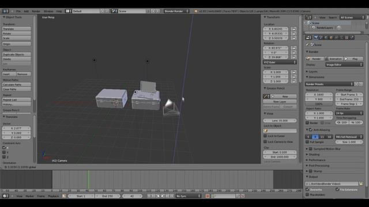369x207 pixels.
Task: Toggle use preview range clock icon
Action: pos(64,196)
